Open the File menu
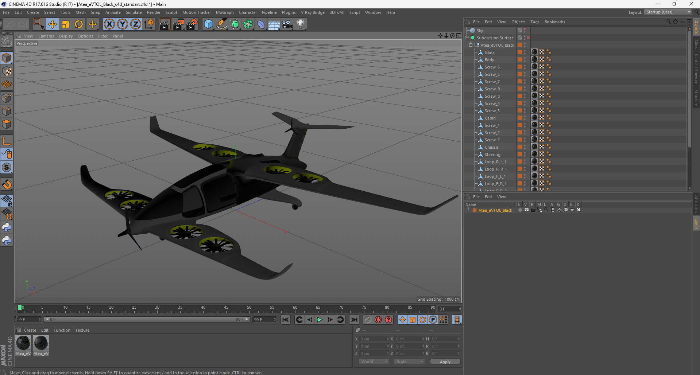This screenshot has width=700, height=375. pos(6,12)
